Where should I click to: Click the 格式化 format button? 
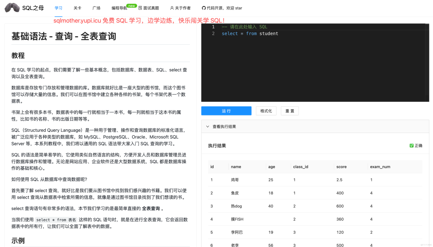(x=266, y=111)
